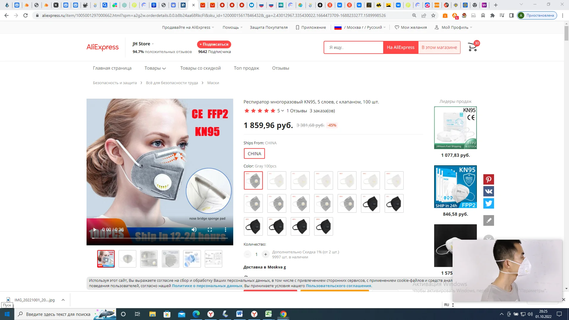Select CHINA shipping origin option

(x=254, y=153)
